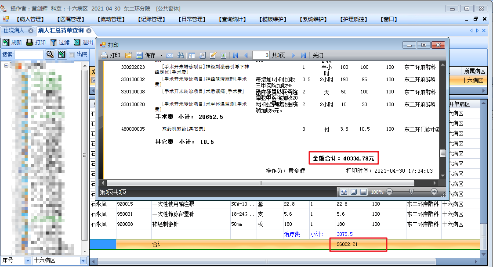Select page-width view mode icon
This screenshot has width=493, height=267.
tap(344, 192)
